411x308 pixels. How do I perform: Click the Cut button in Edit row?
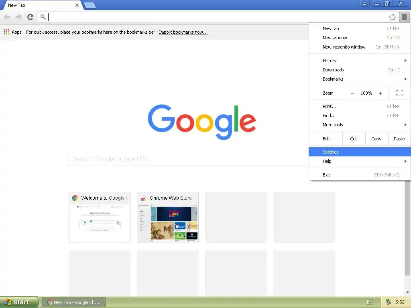coord(354,139)
